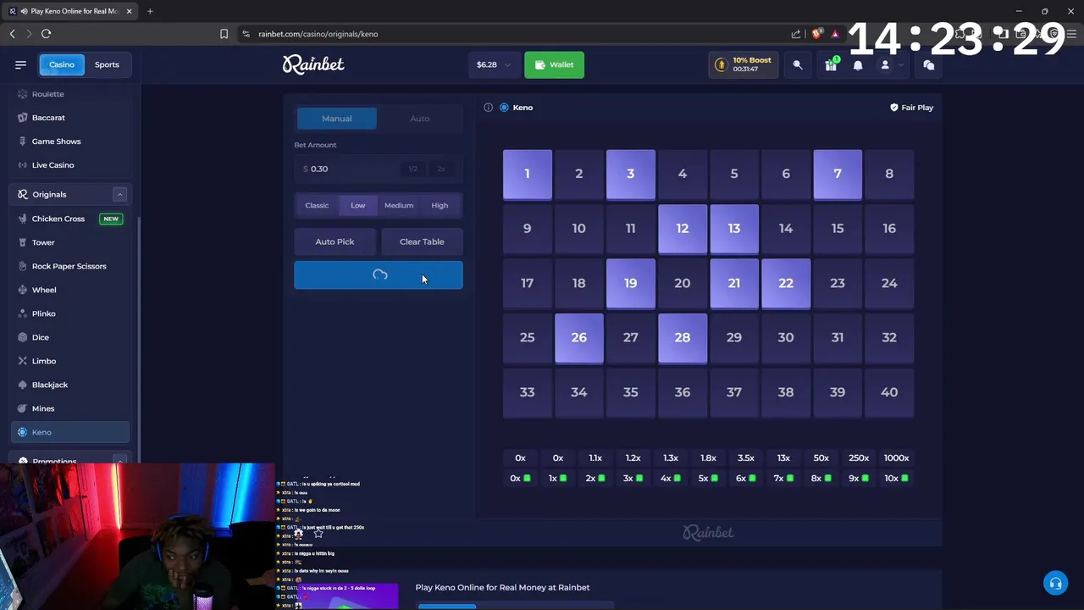Select Keno number 33
Screen dimensions: 1084x610
pyautogui.click(x=527, y=392)
